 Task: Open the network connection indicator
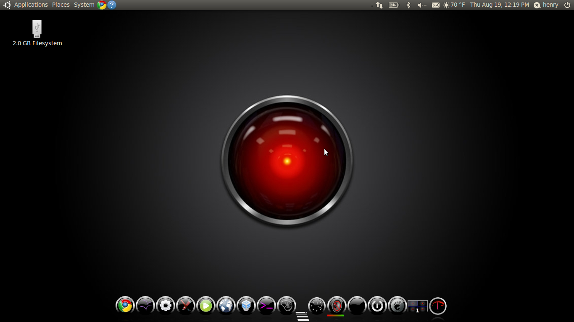379,5
